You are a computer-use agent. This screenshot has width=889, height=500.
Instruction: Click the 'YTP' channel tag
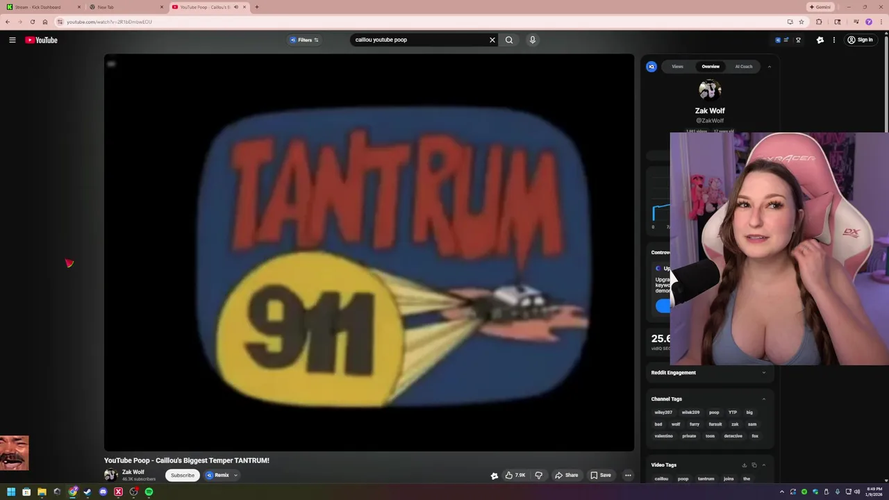(733, 412)
